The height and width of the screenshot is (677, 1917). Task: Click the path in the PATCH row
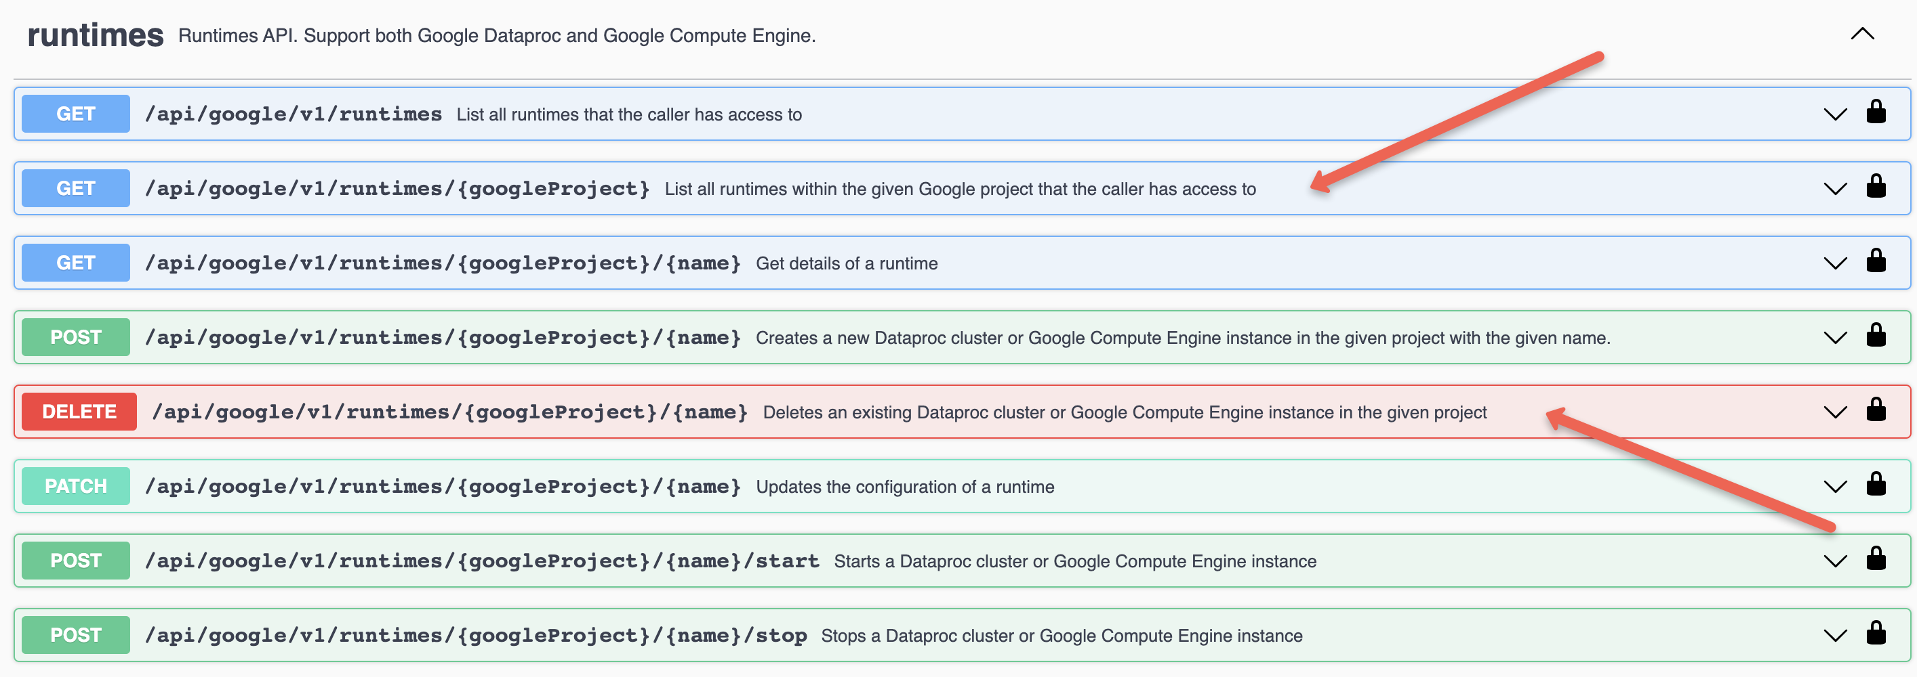443,486
